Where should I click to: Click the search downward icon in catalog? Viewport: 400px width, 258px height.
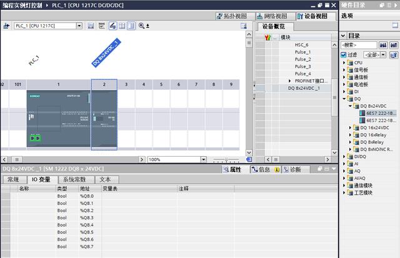[x=383, y=45]
